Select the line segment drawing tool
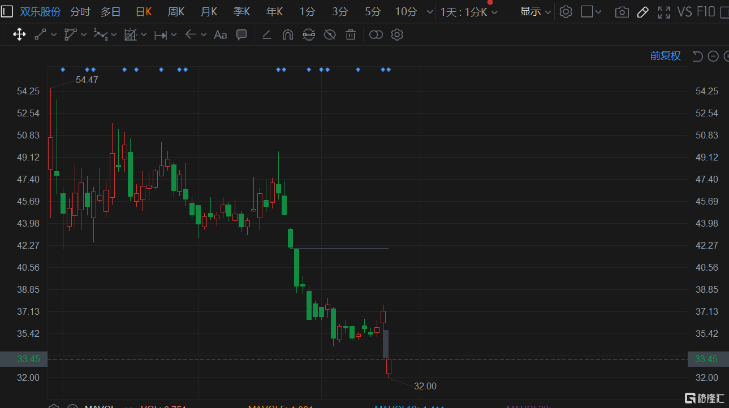Image resolution: width=729 pixels, height=408 pixels. tap(40, 35)
